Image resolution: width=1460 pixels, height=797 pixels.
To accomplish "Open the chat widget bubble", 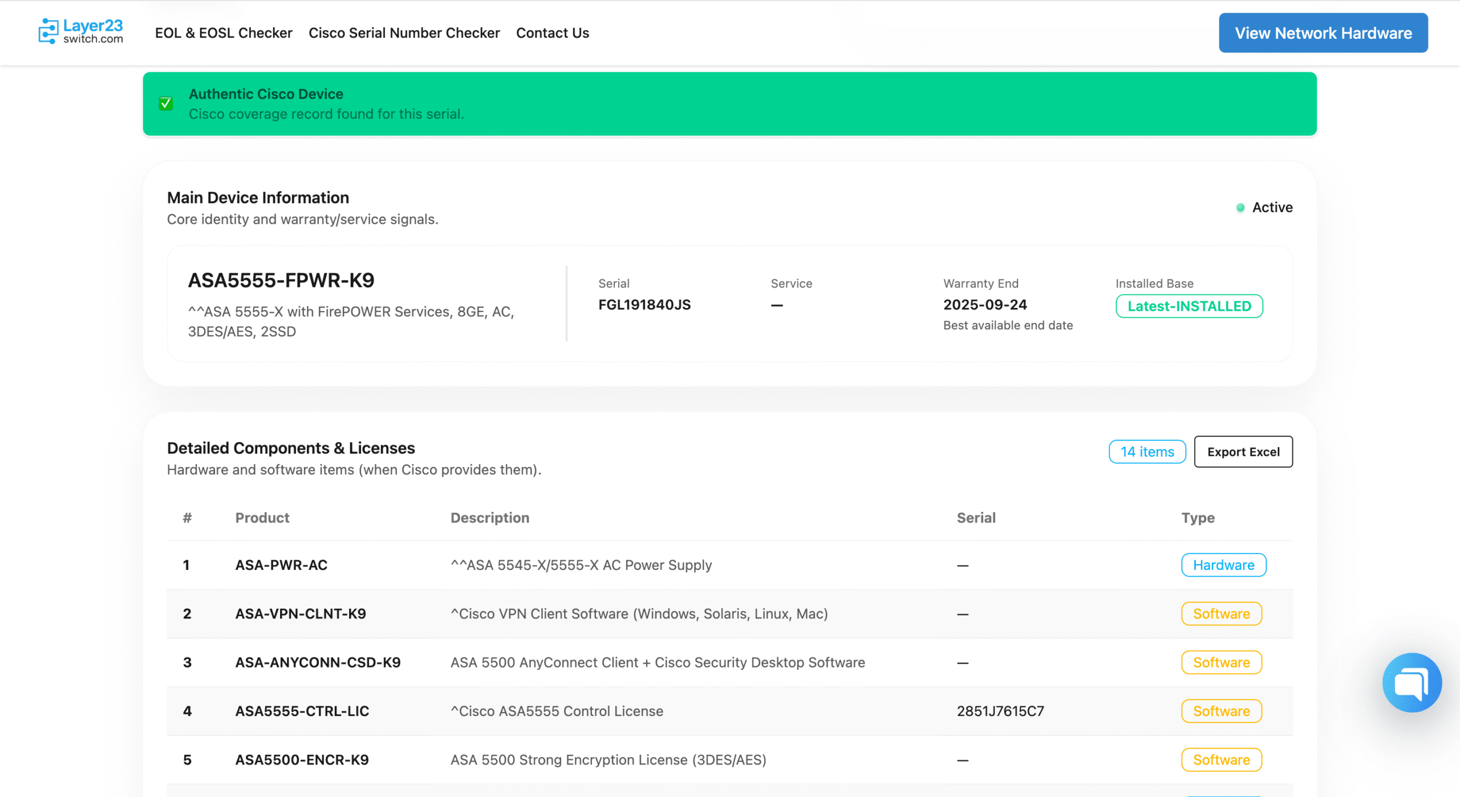I will 1411,682.
